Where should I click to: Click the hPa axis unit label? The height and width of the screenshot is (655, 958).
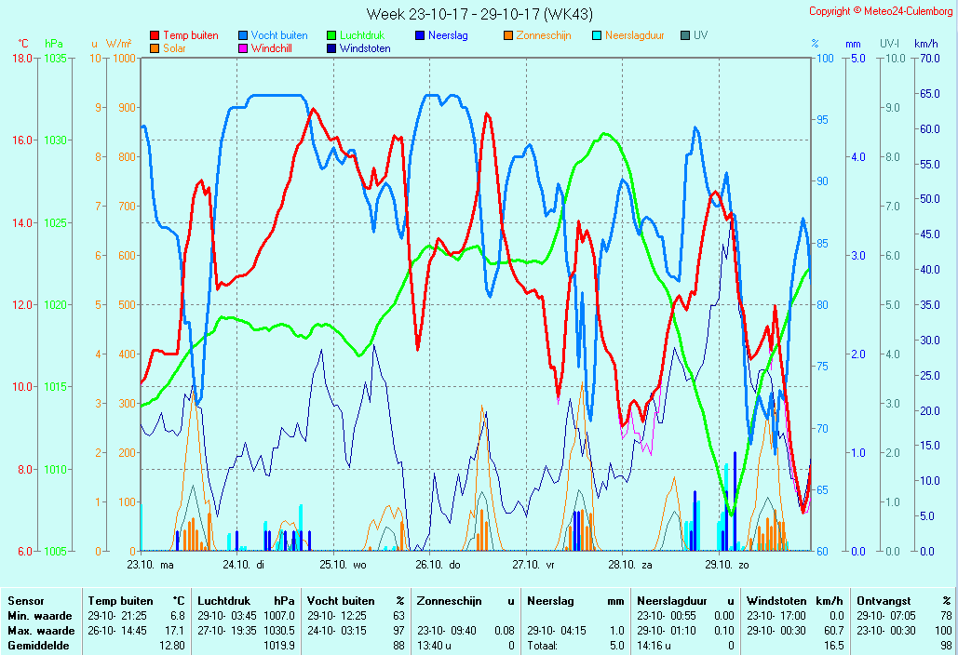click(x=54, y=44)
